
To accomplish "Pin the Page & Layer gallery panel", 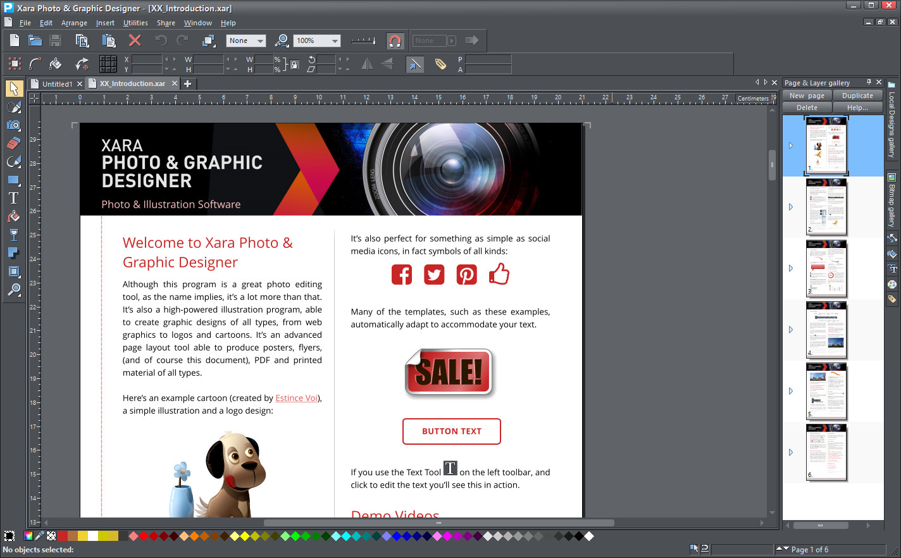I will click(x=869, y=82).
